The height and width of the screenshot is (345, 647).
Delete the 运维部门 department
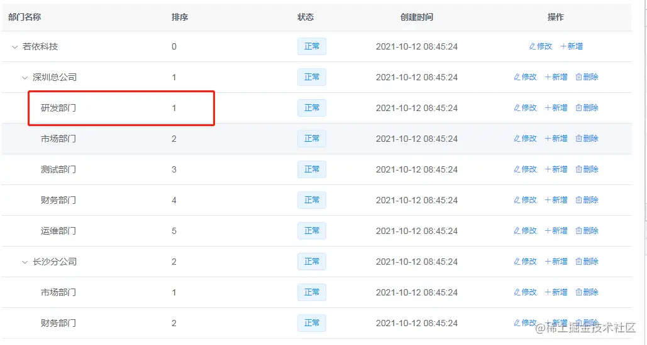click(x=587, y=231)
